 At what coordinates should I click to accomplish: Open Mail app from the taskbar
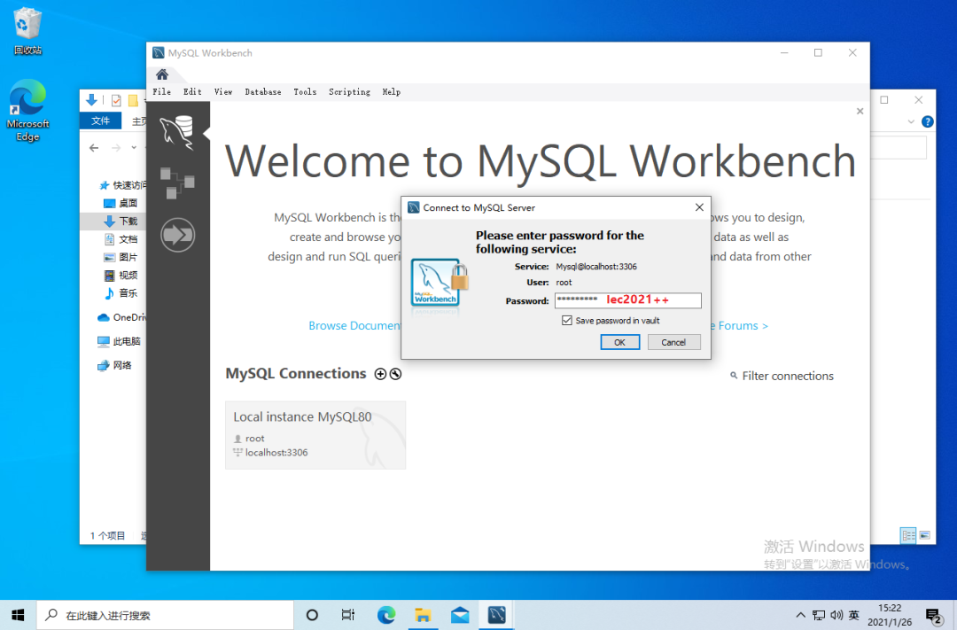460,615
